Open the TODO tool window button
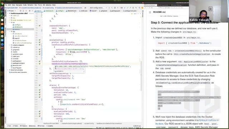This screenshot has width=229, height=129. point(15,126)
